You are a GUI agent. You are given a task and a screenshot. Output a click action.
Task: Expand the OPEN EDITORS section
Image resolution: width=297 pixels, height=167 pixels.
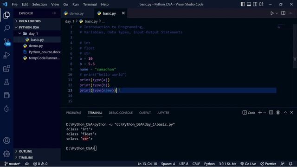(x=37, y=21)
